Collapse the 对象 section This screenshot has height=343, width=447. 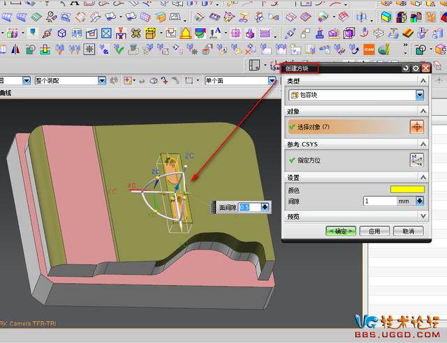tap(421, 112)
